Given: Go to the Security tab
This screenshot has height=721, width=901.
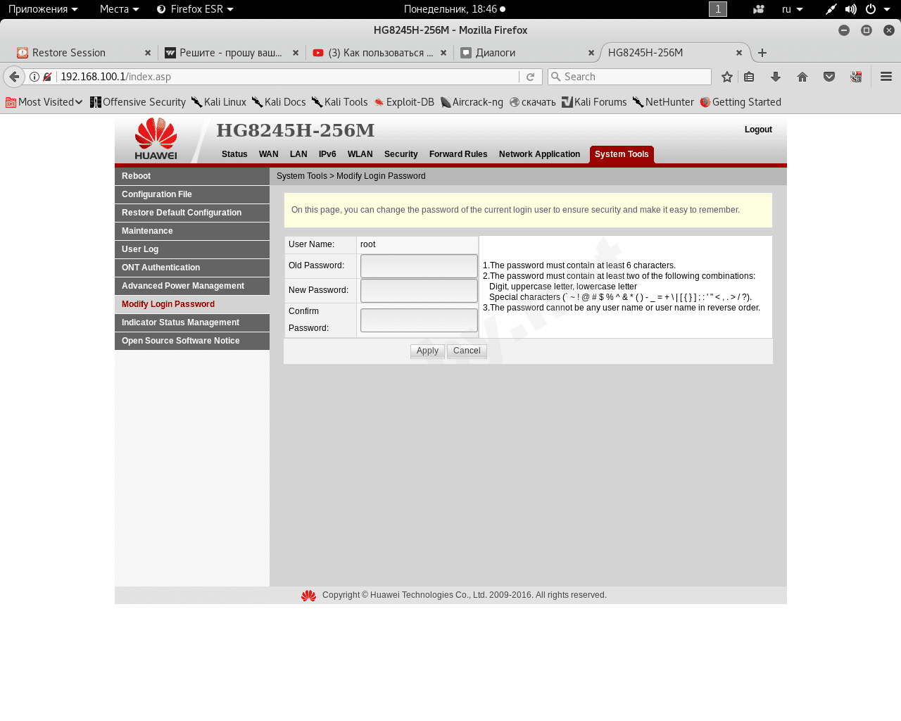Looking at the screenshot, I should pos(401,154).
